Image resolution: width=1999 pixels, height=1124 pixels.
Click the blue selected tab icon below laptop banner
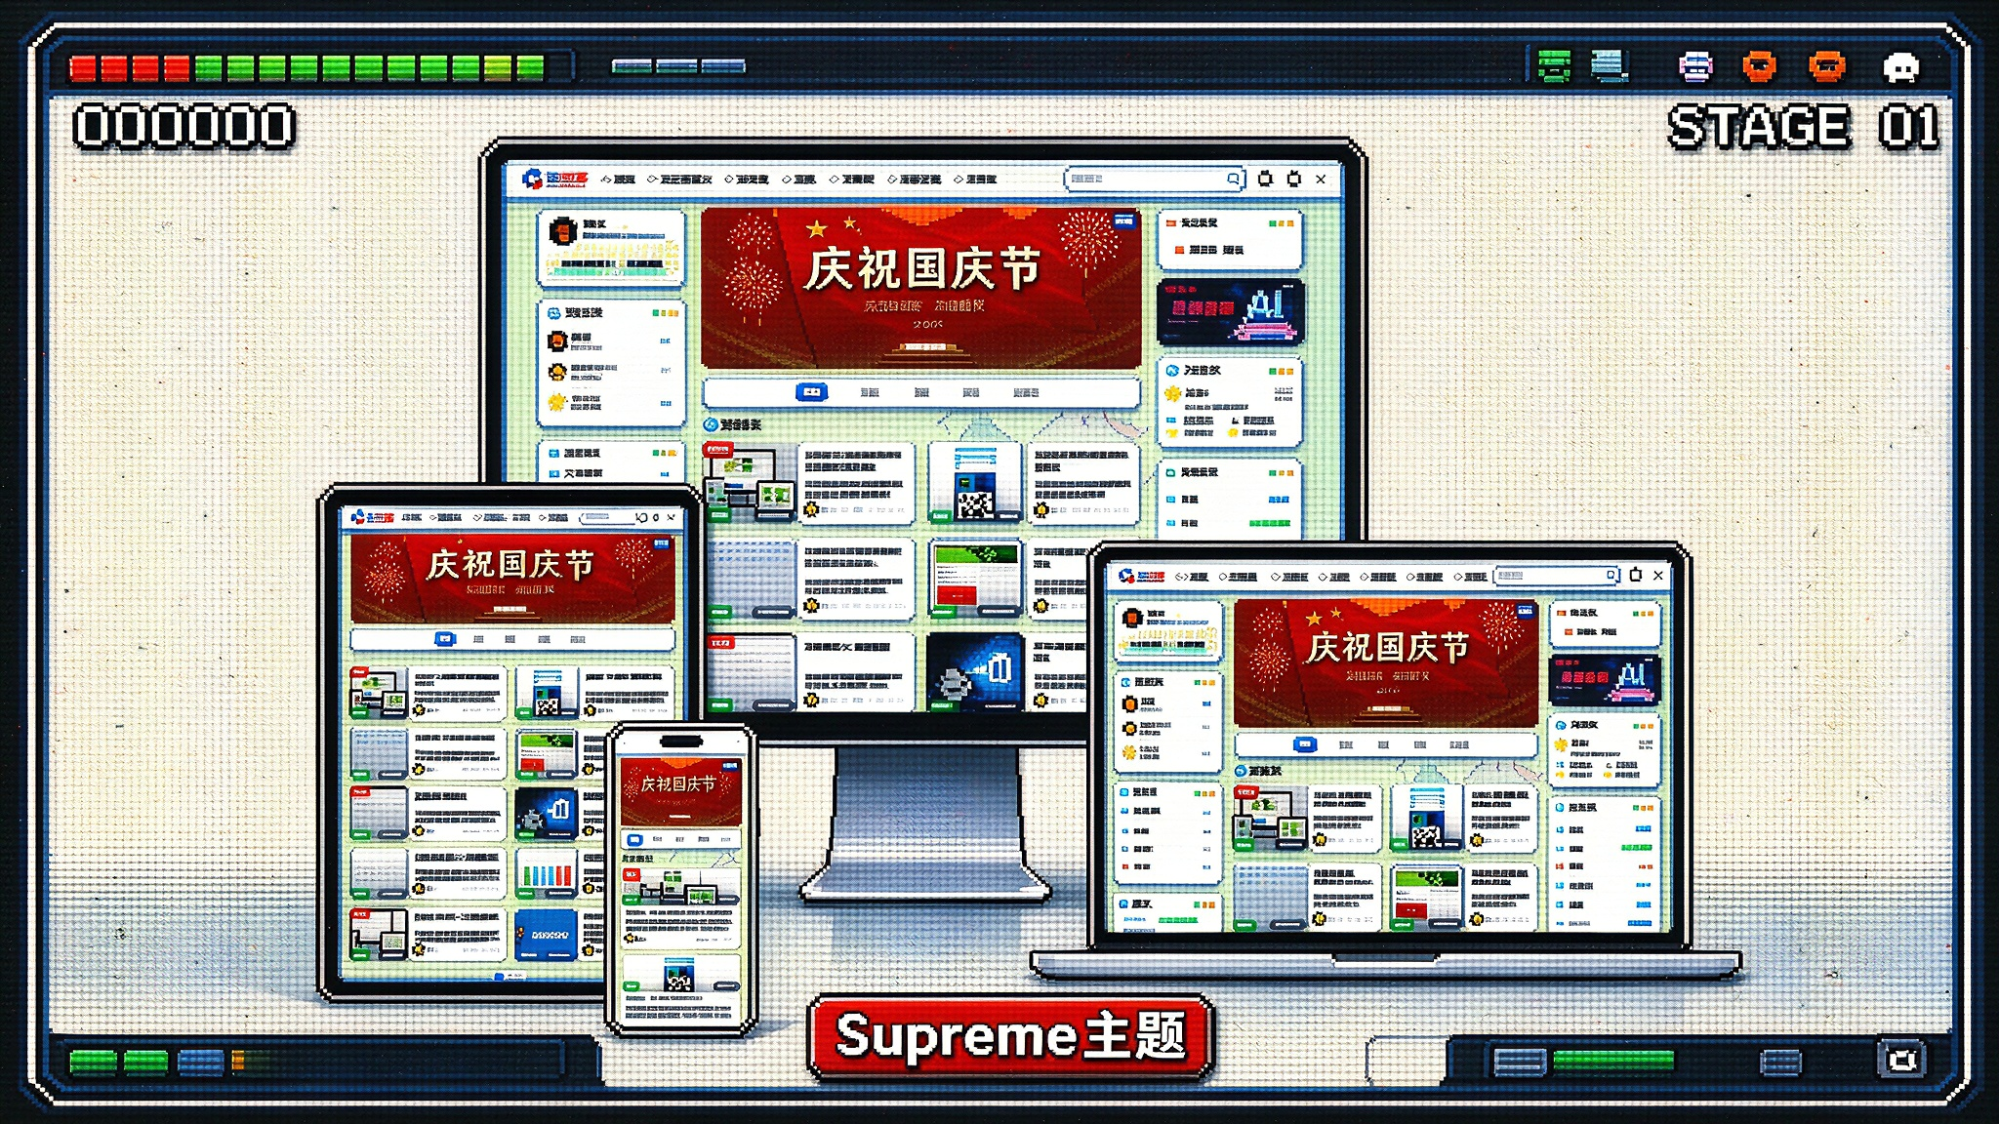point(1305,744)
